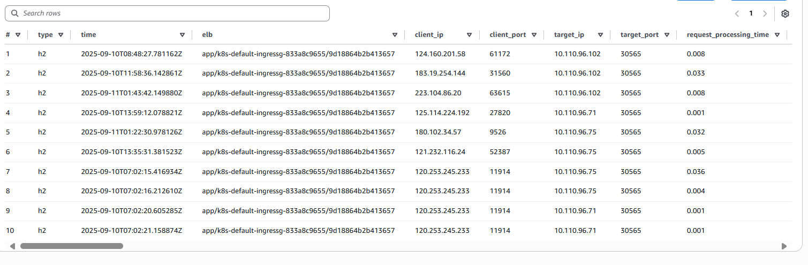Click client IP 124.160.201.58

coord(440,54)
